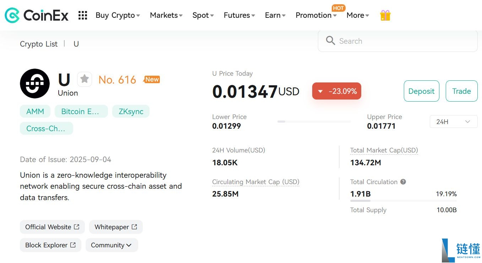This screenshot has width=482, height=263.
Task: Click the red price-change down arrow
Action: (x=320, y=91)
